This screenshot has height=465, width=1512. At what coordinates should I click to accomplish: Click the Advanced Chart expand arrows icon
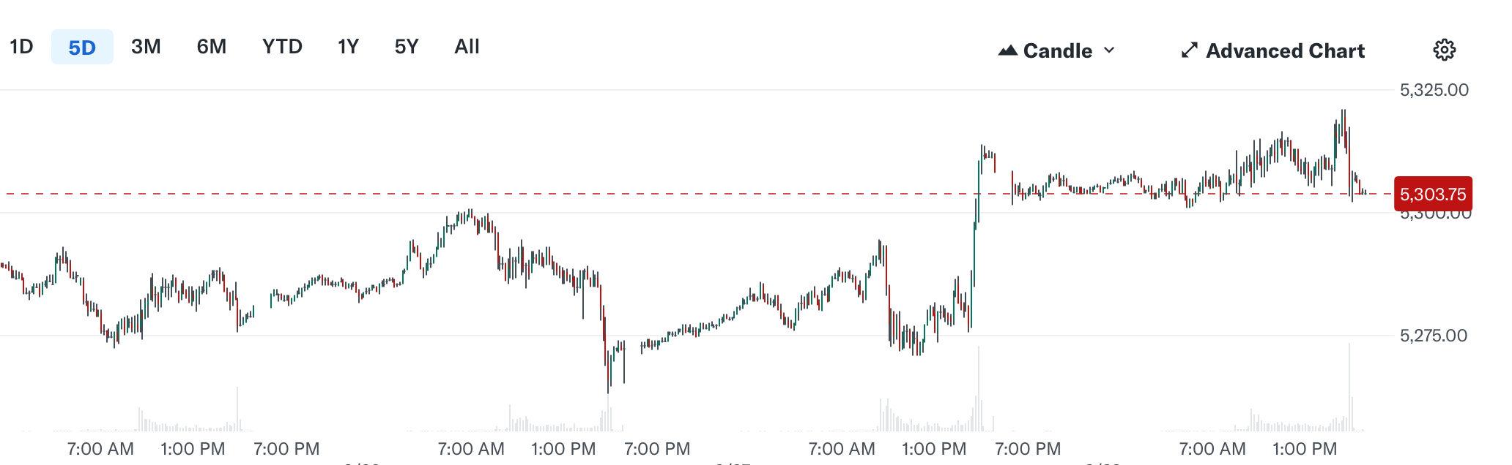pyautogui.click(x=1190, y=50)
